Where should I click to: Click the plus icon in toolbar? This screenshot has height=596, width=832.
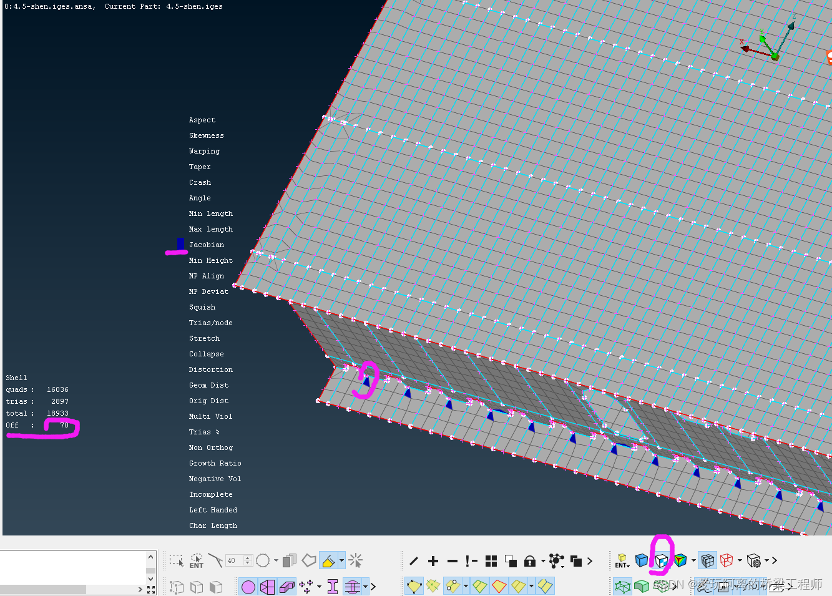coord(433,561)
